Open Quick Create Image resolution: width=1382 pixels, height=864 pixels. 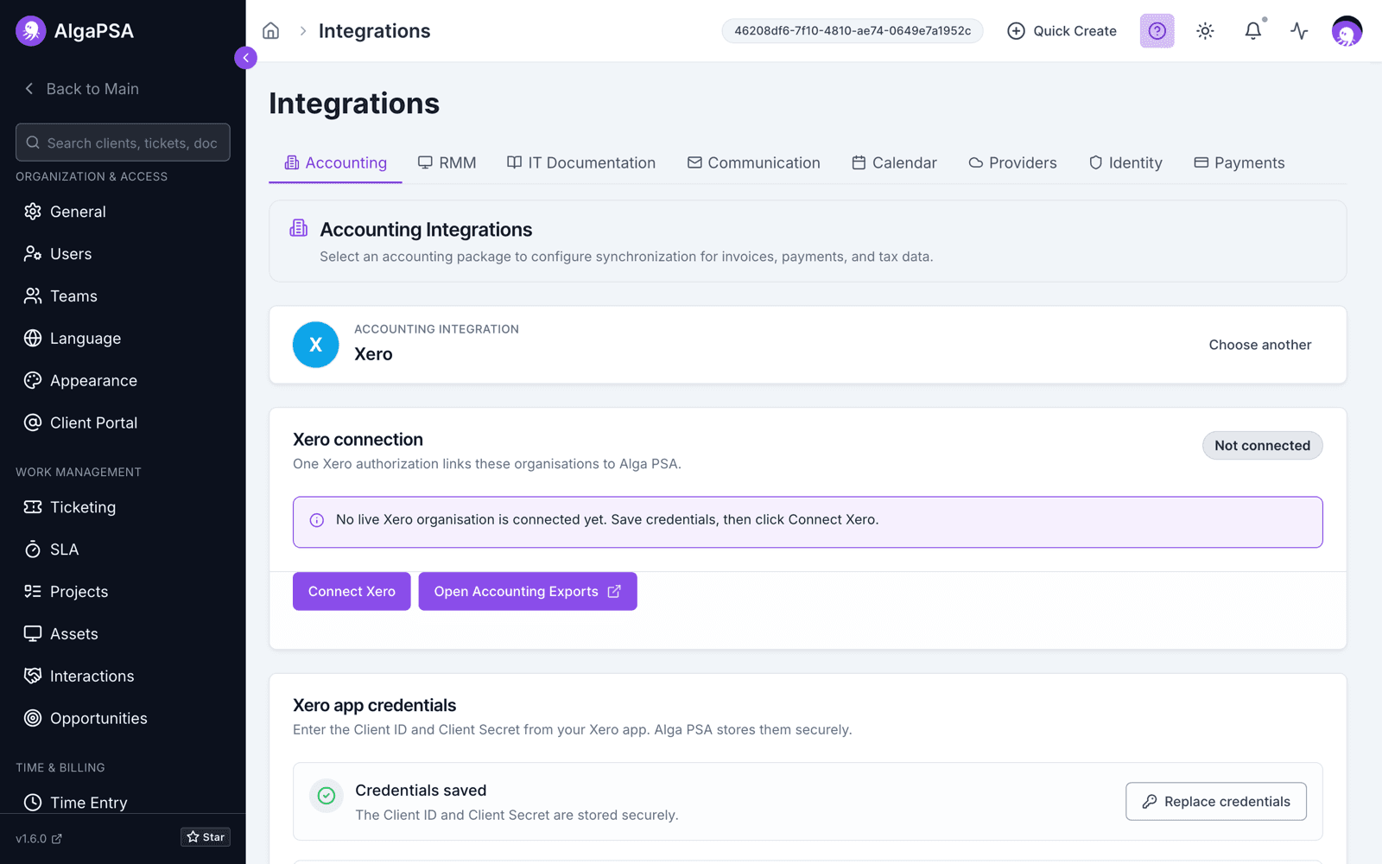click(1062, 31)
